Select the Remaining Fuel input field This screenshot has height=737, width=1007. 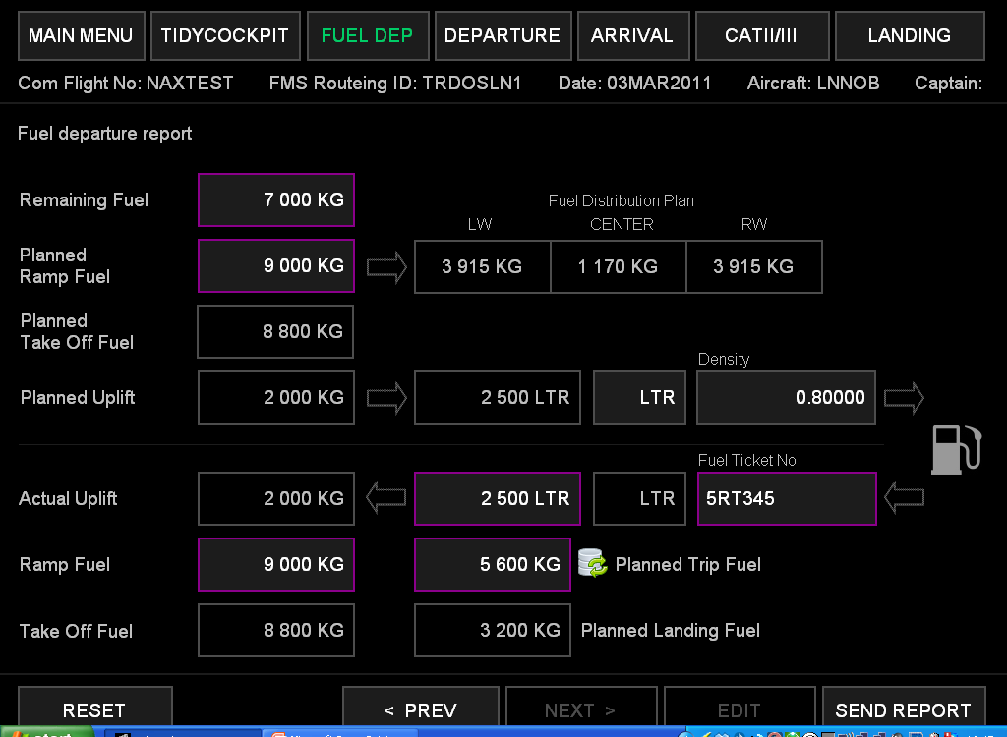[x=276, y=200]
